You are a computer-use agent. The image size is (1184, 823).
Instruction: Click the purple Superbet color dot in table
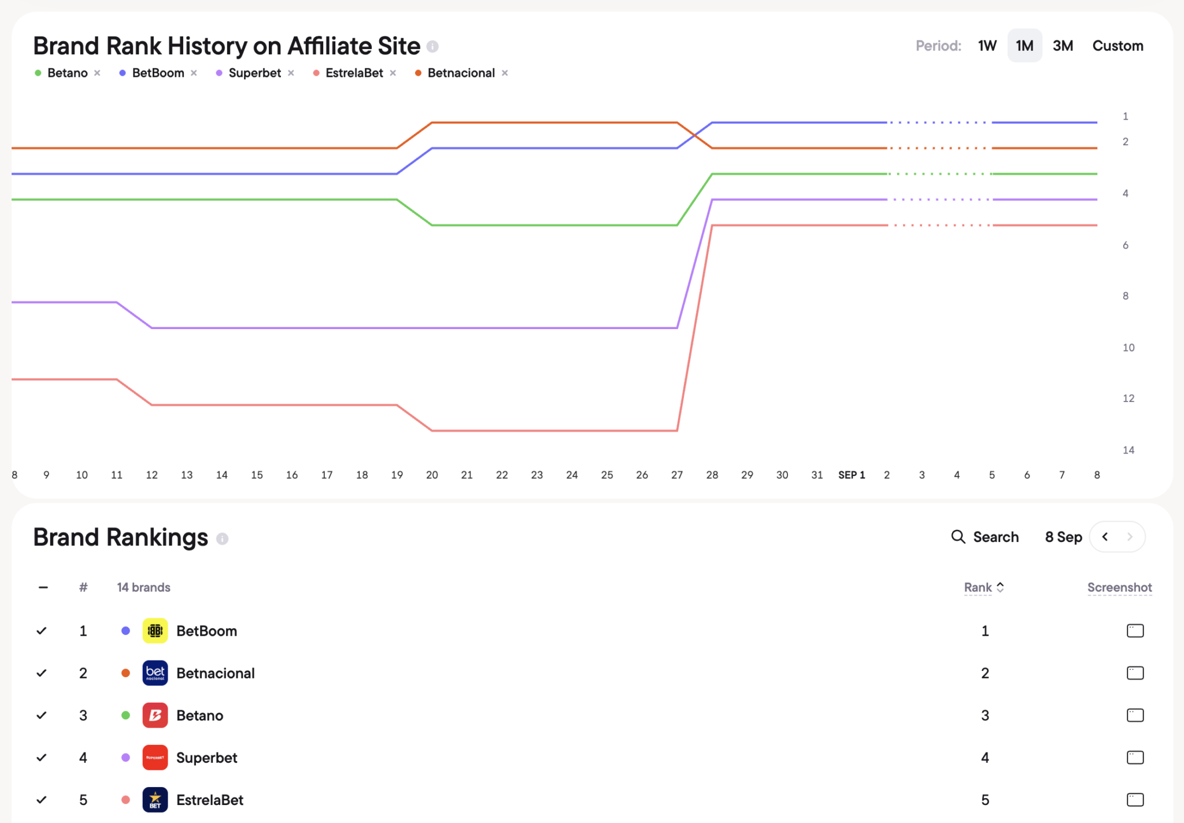pos(125,757)
